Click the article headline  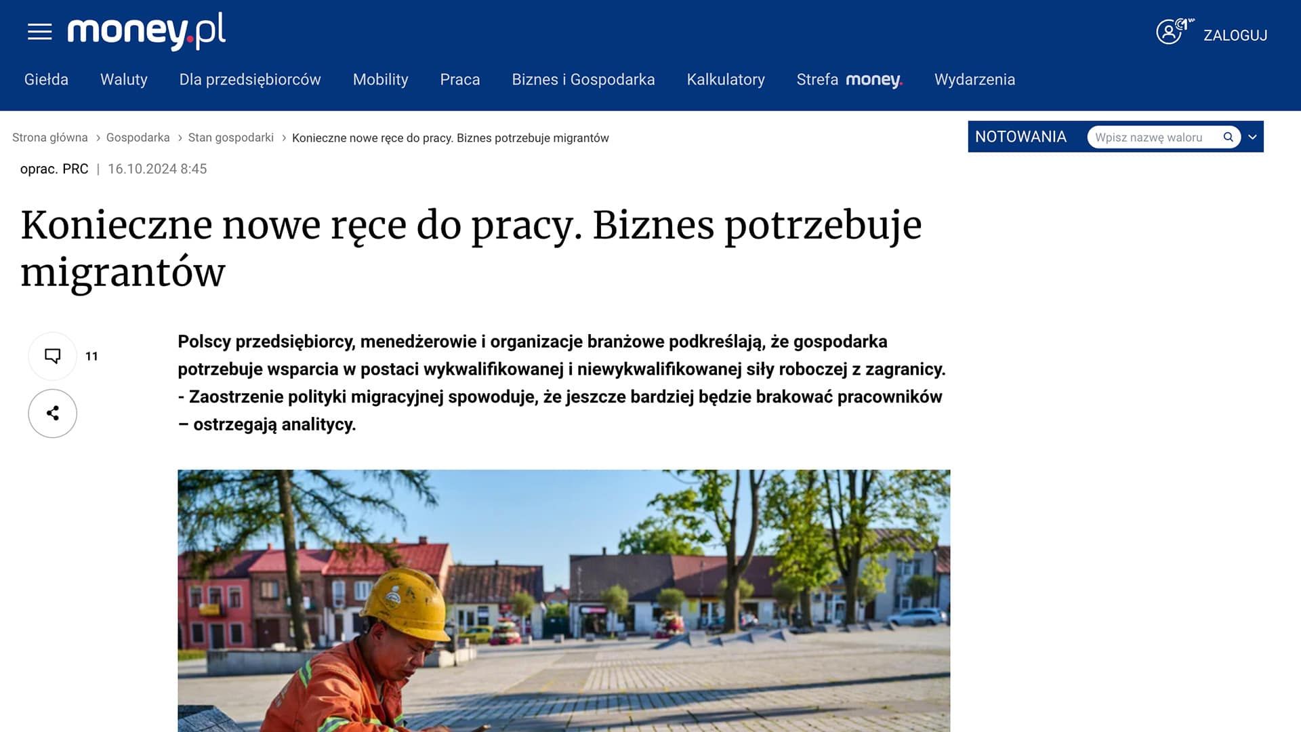click(471, 248)
